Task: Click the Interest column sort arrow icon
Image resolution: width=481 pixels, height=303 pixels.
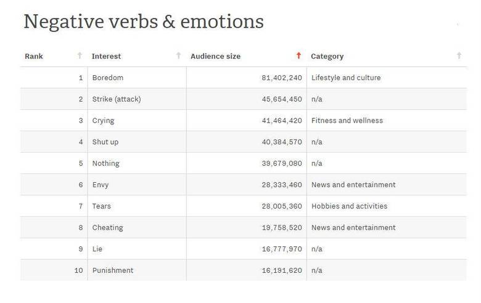Action: (x=178, y=56)
